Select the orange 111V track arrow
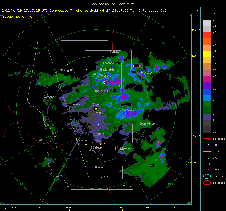 point(207,151)
